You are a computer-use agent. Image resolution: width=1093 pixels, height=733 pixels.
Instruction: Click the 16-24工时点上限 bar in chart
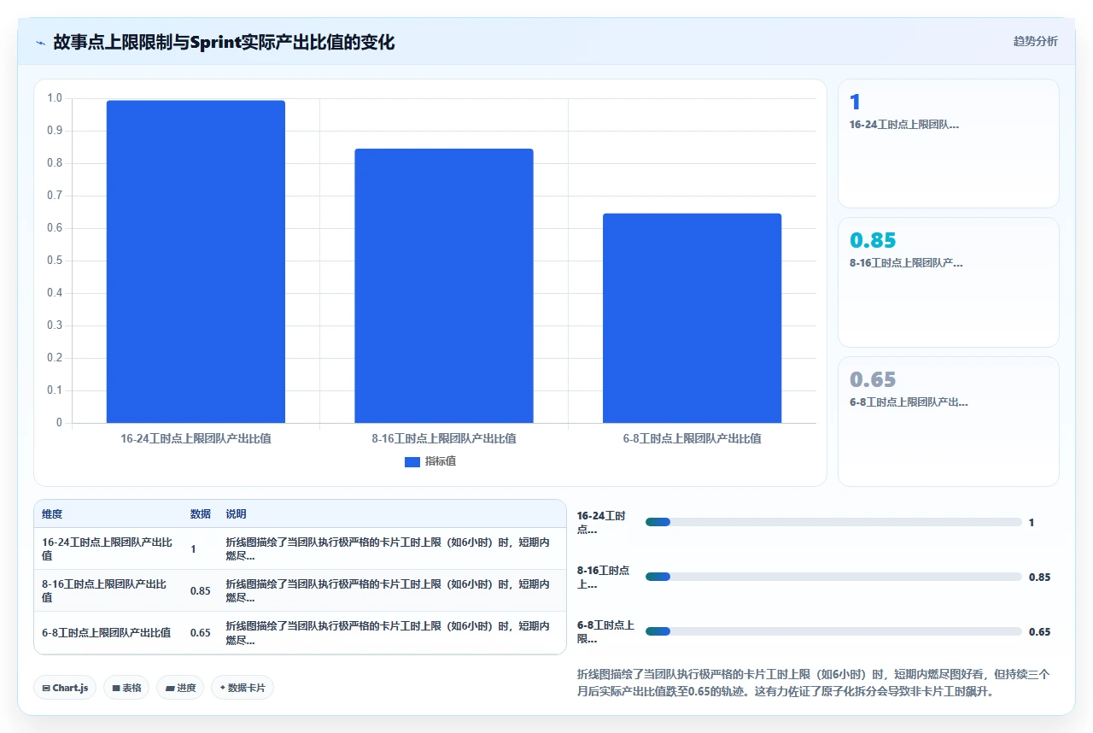click(196, 261)
